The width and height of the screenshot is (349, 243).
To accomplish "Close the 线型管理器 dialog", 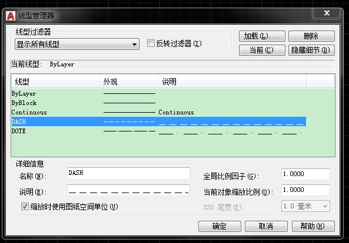I will [327, 13].
